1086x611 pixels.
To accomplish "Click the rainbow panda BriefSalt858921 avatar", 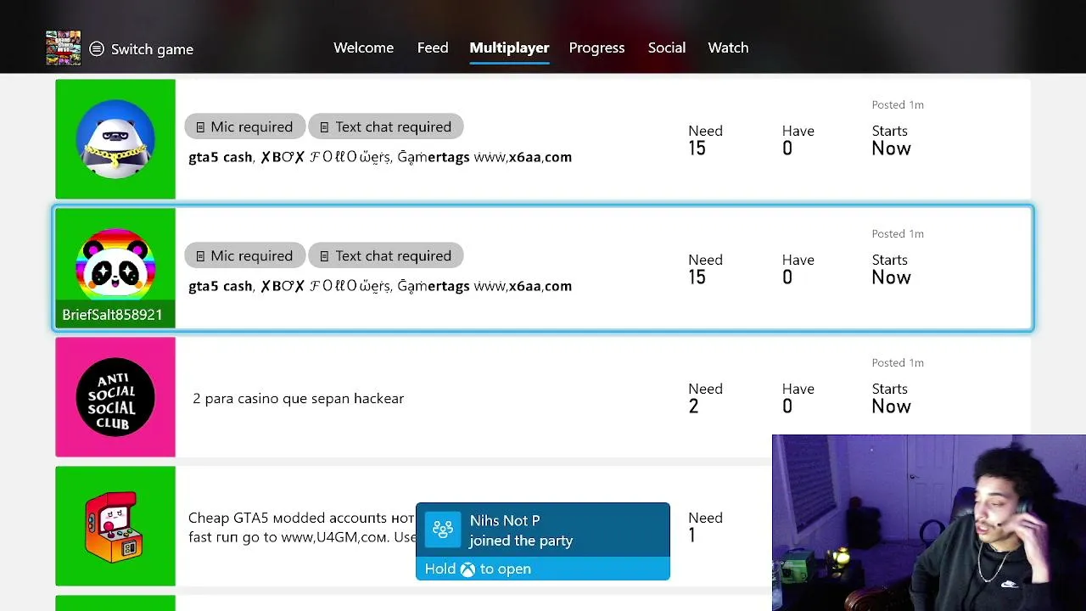I will pyautogui.click(x=115, y=268).
